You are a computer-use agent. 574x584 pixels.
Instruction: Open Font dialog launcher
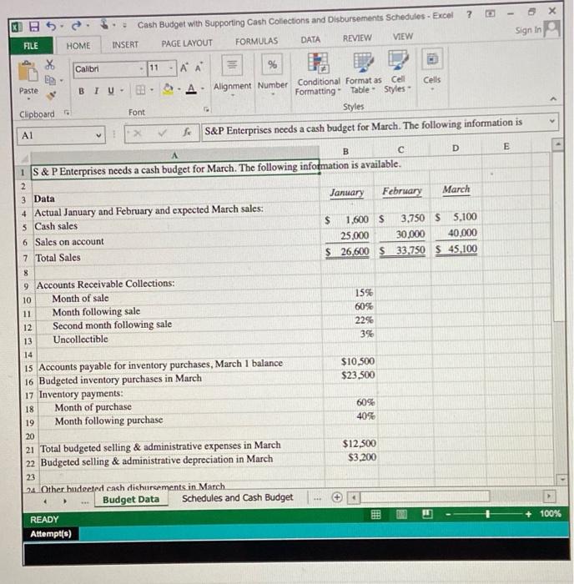206,109
